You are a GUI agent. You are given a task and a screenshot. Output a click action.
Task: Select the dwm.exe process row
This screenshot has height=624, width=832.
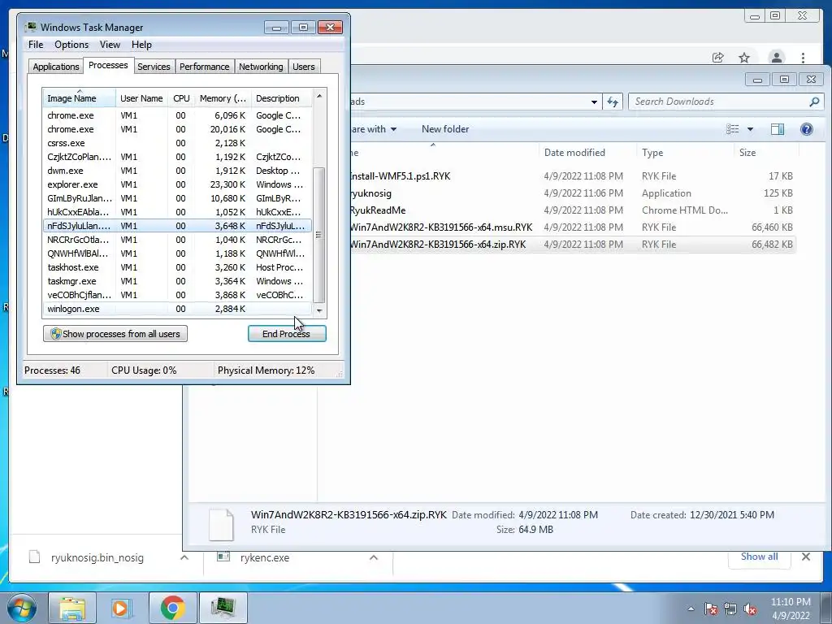pos(177,171)
